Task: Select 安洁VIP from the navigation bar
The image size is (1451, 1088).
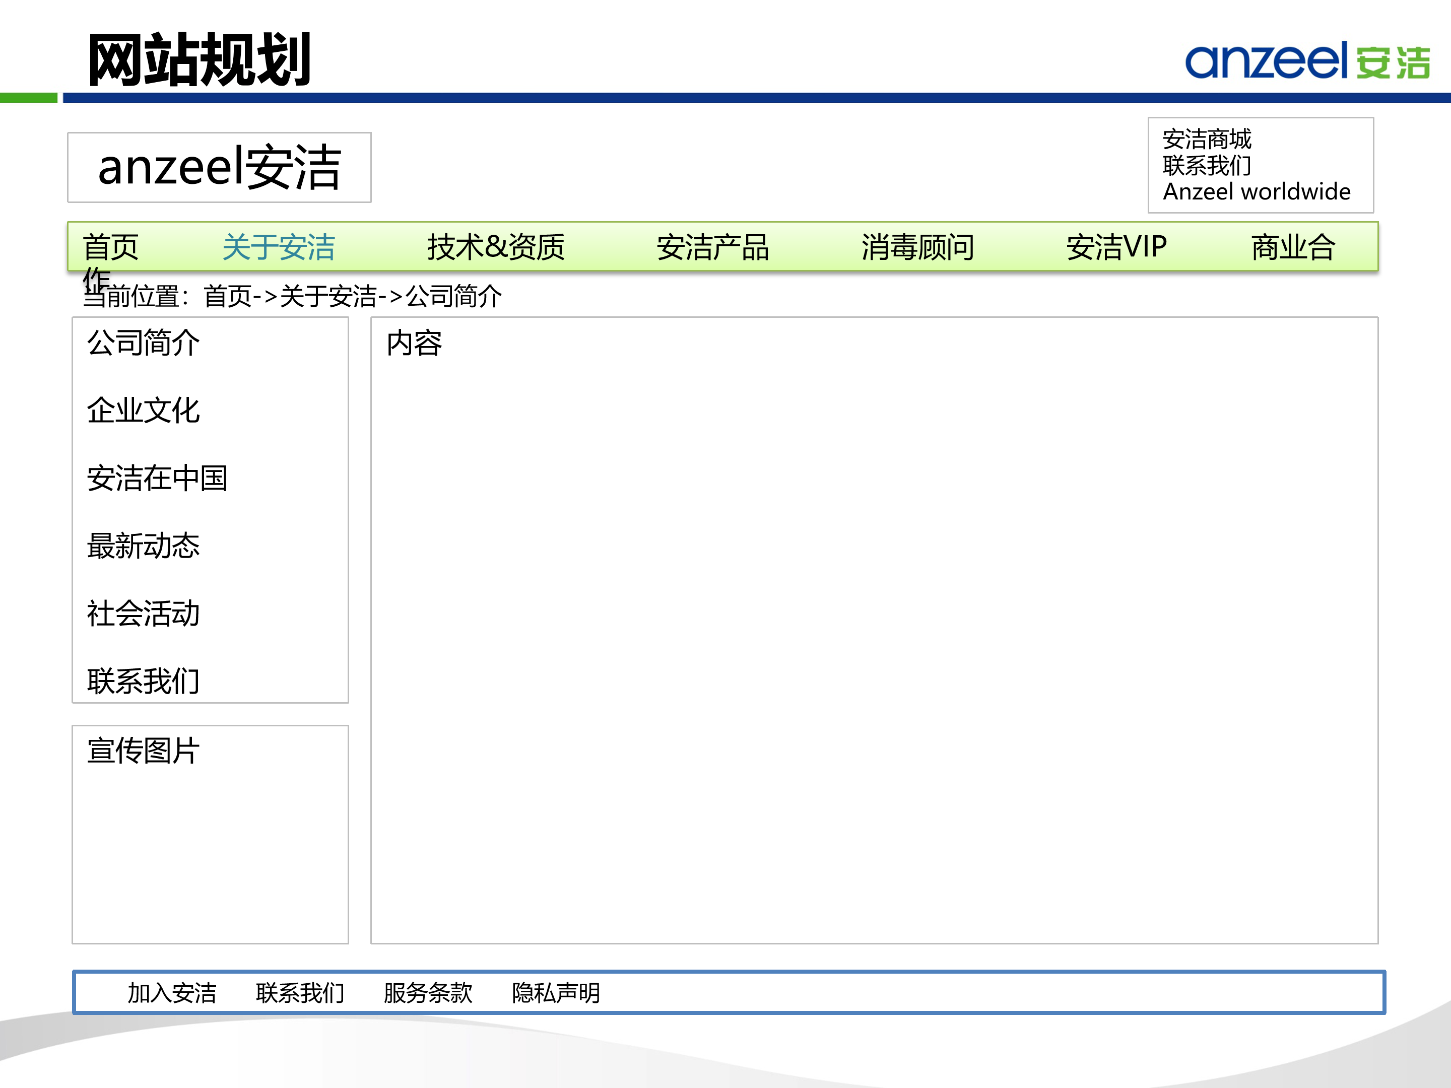Action: 1115,247
